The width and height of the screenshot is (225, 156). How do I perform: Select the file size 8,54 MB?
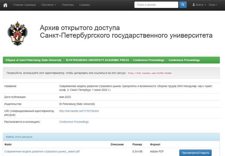[137, 151]
